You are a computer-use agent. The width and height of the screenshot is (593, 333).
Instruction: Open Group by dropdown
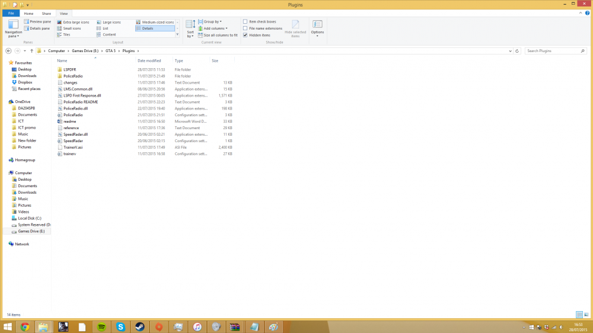point(210,21)
